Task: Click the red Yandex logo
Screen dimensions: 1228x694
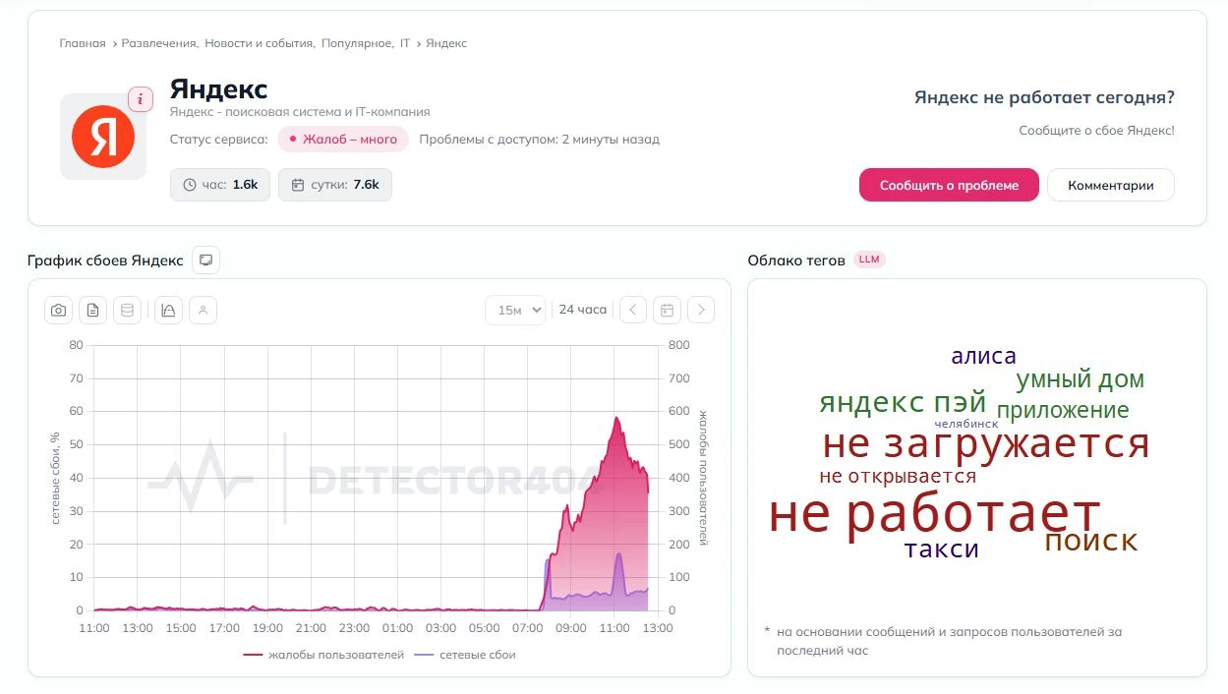Action: point(102,137)
